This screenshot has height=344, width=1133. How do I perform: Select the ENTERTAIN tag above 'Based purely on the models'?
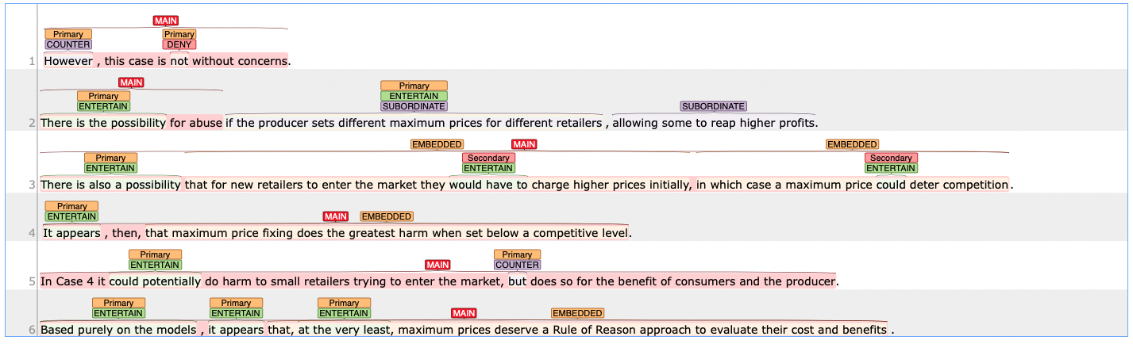118,313
